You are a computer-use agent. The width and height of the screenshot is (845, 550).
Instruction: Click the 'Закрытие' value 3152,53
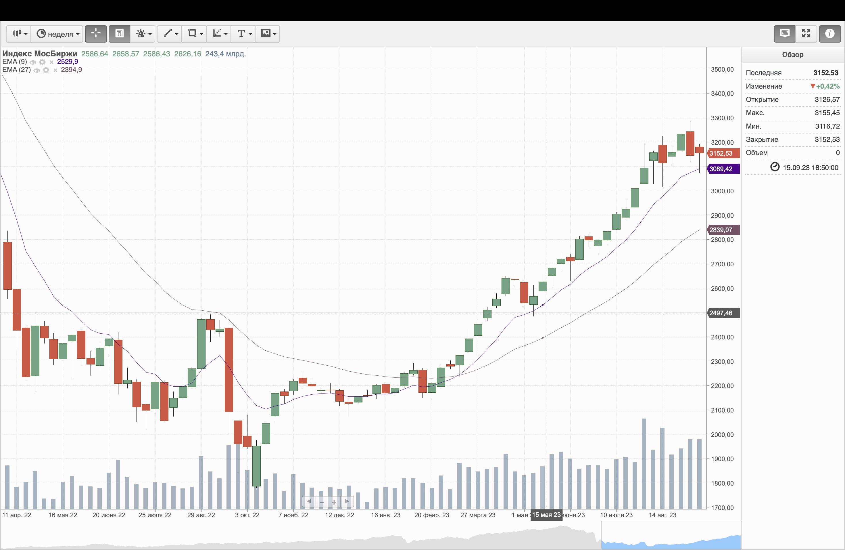(827, 140)
